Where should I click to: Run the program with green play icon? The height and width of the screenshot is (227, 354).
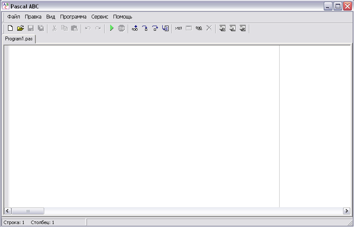pos(111,28)
